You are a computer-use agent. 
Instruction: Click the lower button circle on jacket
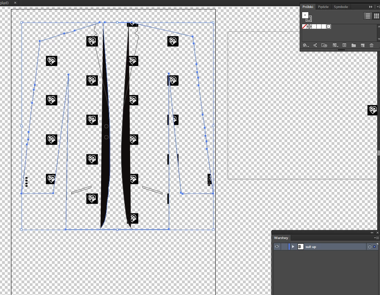tap(106, 137)
